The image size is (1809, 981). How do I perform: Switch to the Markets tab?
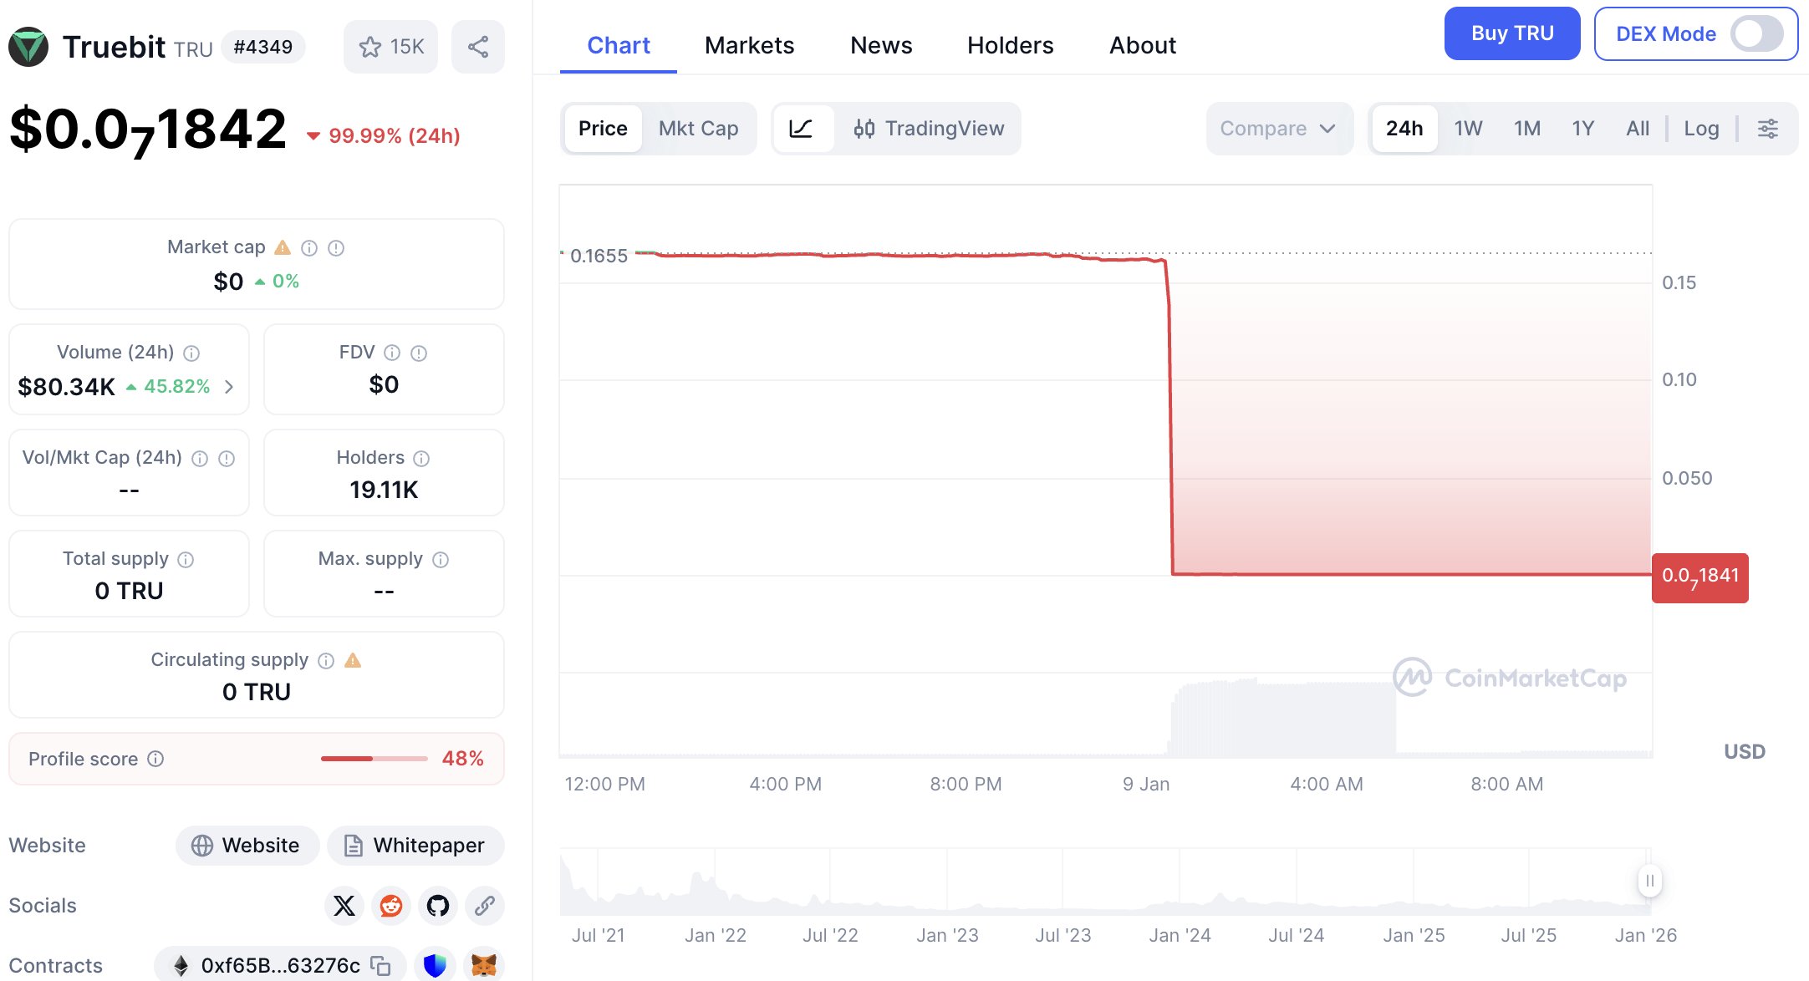[x=749, y=45]
